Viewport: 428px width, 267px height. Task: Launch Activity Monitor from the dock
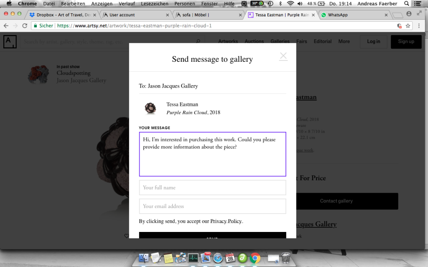click(193, 258)
